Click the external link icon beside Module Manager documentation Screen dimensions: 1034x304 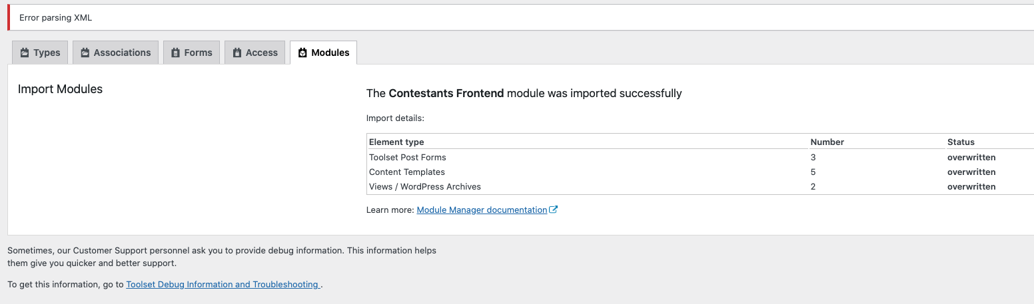point(554,210)
